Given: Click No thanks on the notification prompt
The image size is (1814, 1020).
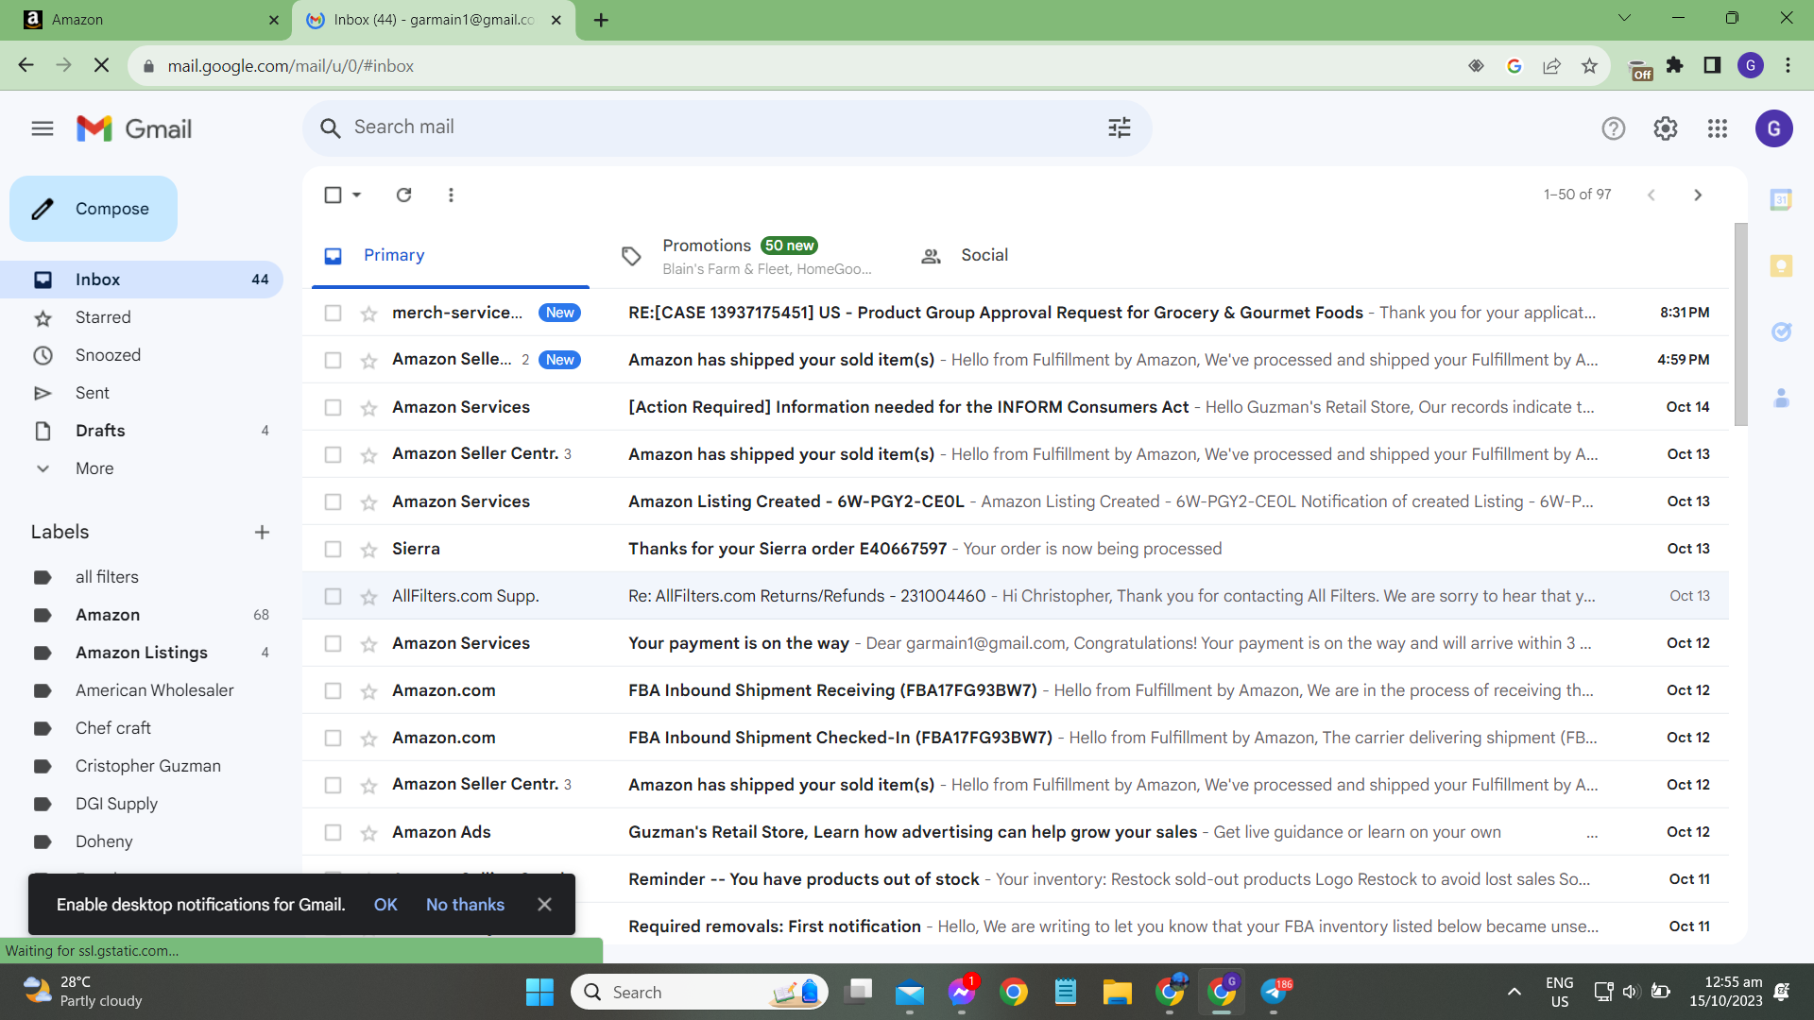Looking at the screenshot, I should 465,905.
